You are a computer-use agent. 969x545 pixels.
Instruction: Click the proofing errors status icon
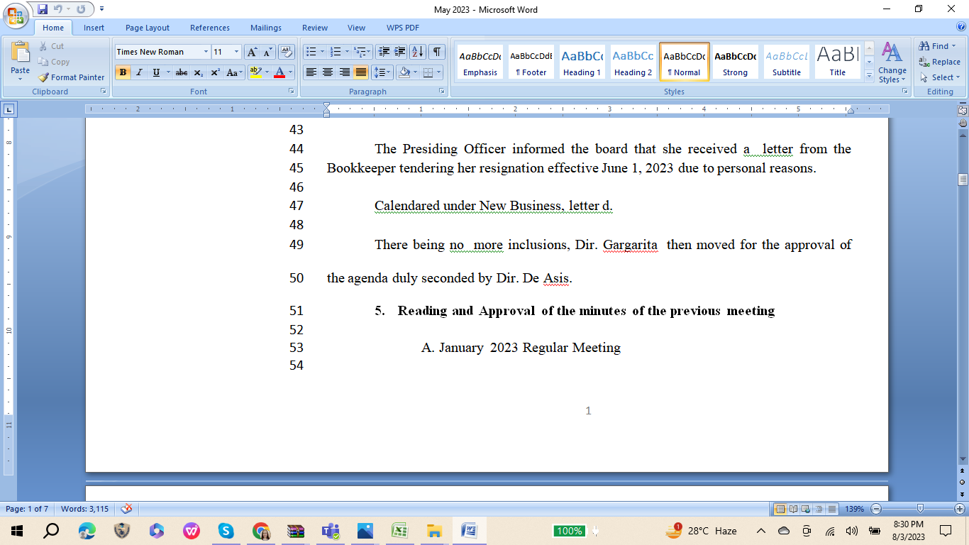click(127, 509)
